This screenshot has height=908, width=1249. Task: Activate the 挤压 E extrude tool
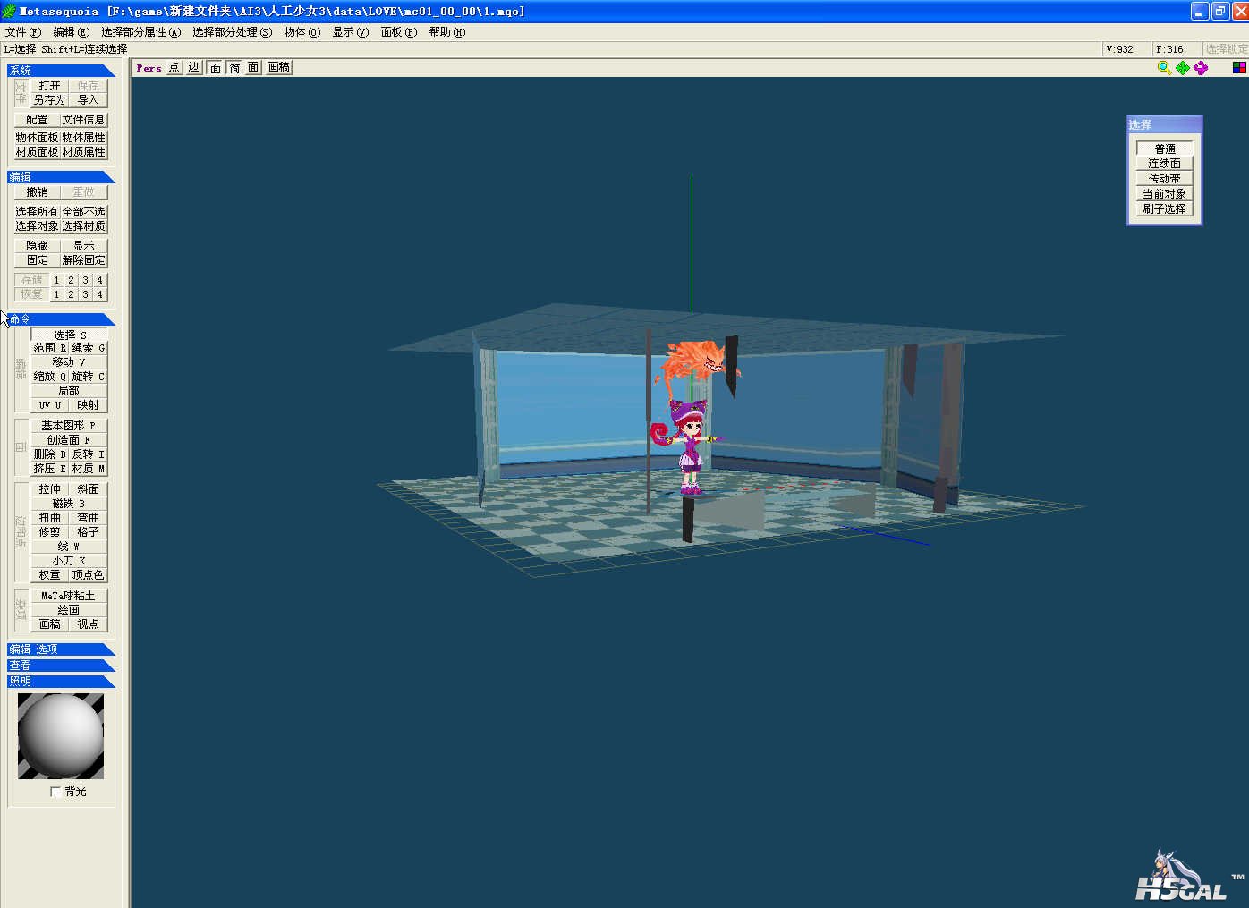coord(50,469)
